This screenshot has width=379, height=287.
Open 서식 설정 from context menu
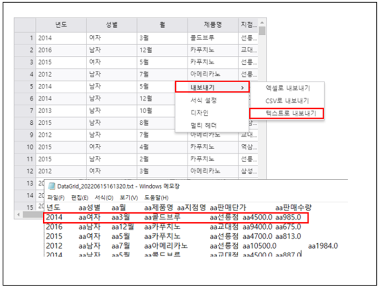tap(212, 100)
